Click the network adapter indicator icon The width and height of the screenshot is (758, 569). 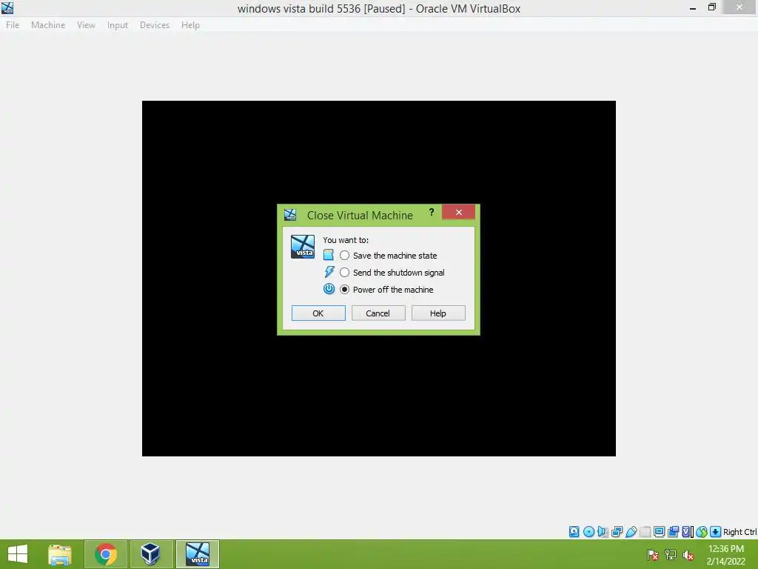pyautogui.click(x=617, y=532)
